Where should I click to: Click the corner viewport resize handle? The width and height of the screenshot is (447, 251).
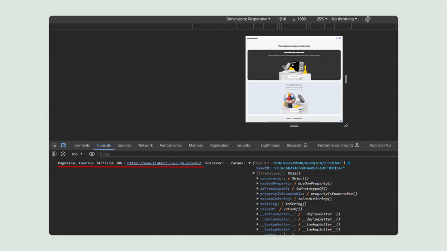click(x=346, y=125)
